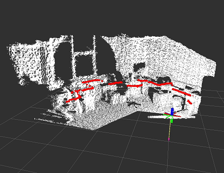Image resolution: width=224 pixels, height=173 pixels.
Task: Select the small dark hole on the right wall
Action: (139, 66)
